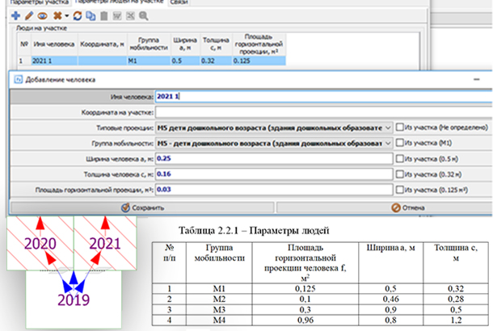Screen dimensions: 493x331
Task: Click the red X delete icon
Action: pos(56,15)
